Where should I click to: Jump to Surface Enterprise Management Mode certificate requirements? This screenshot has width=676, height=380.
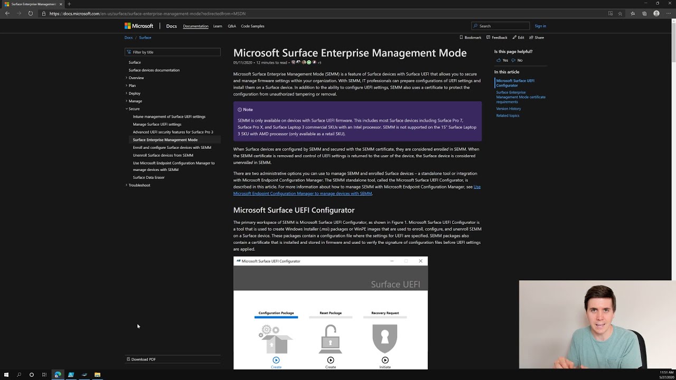coord(521,97)
